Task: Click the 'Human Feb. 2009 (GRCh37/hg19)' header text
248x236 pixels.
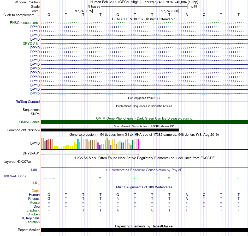Action: tap(116, 2)
